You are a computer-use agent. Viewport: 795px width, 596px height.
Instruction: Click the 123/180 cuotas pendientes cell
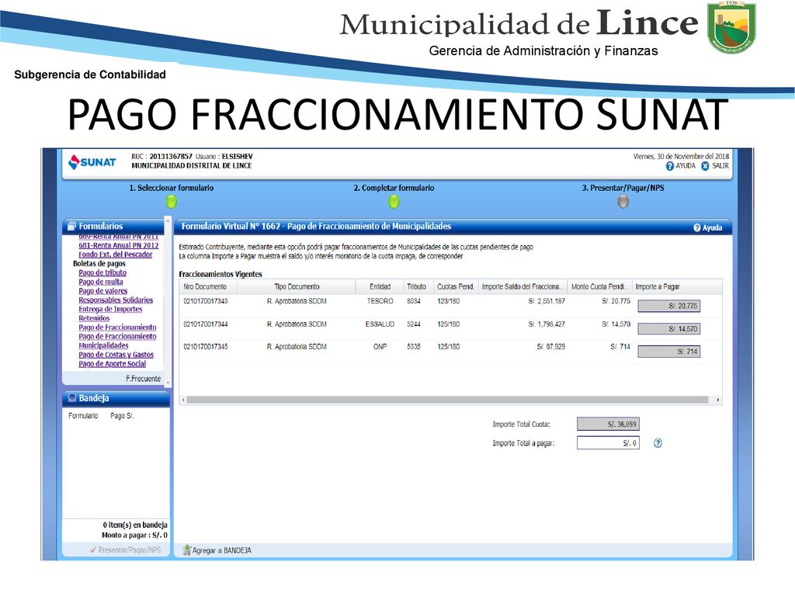[448, 301]
